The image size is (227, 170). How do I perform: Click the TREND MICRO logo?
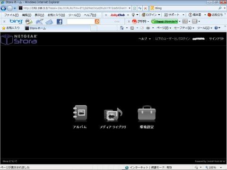pos(140,21)
